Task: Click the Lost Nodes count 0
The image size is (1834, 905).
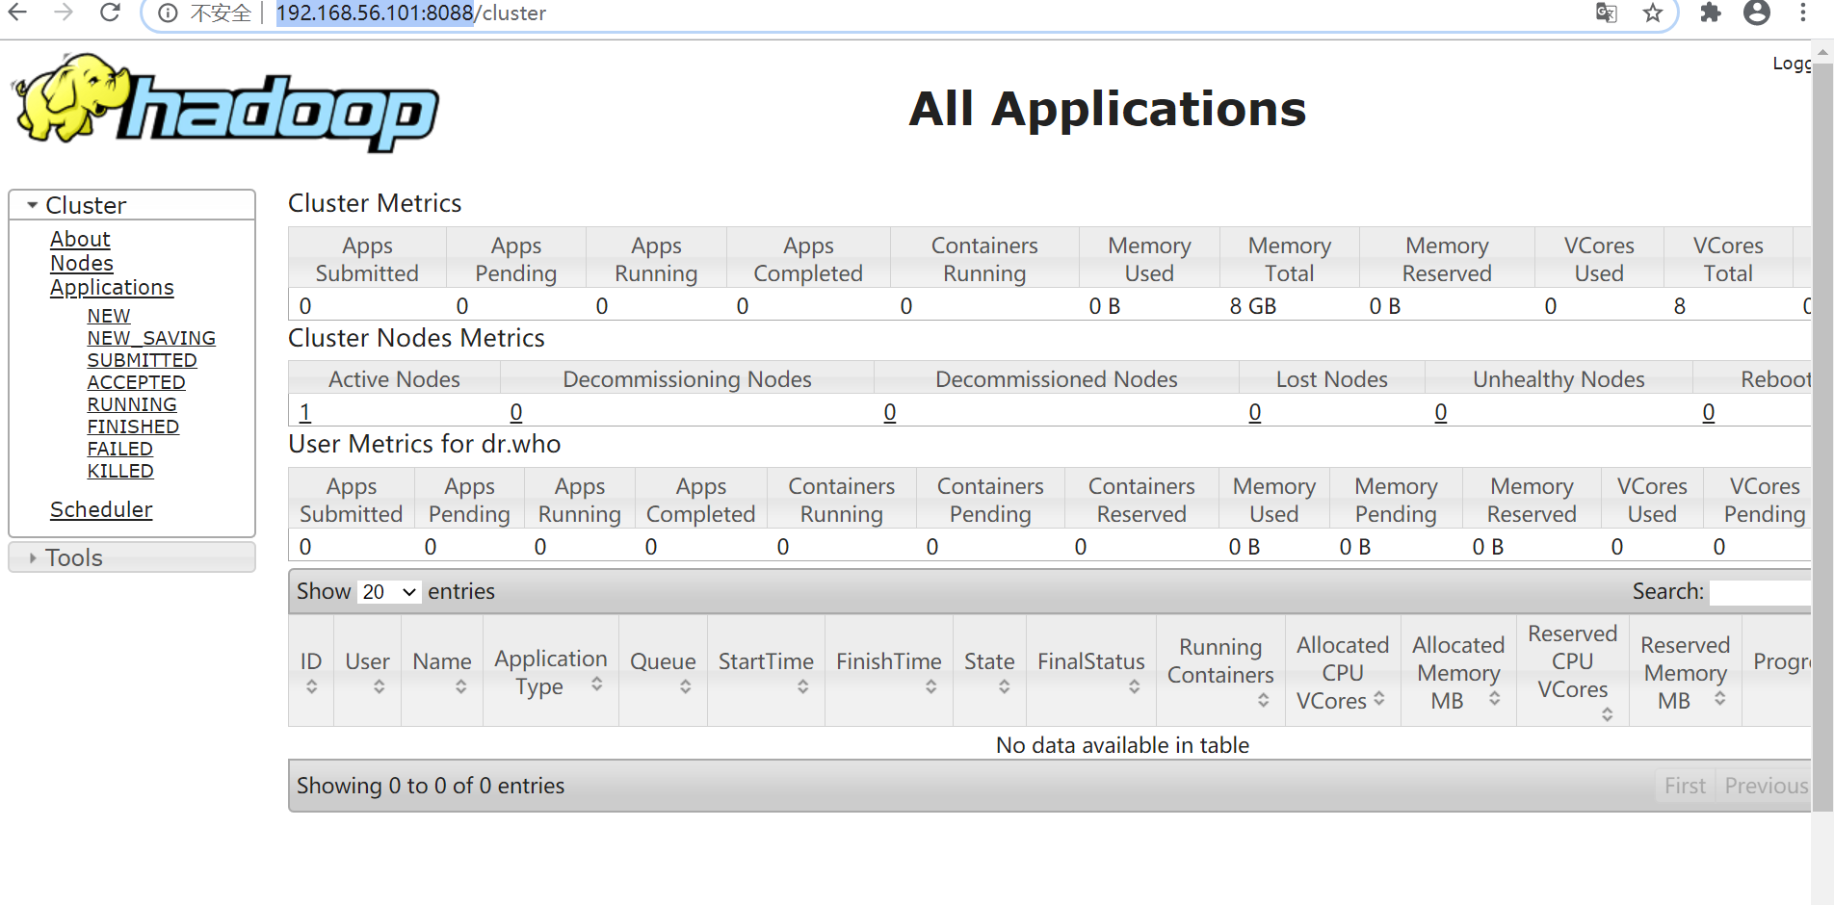Action: 1255,412
